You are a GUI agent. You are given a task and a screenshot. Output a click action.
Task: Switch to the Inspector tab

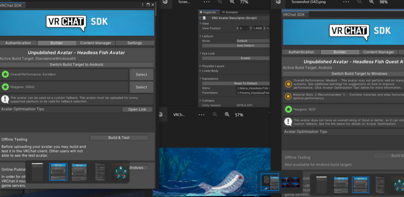(x=209, y=12)
